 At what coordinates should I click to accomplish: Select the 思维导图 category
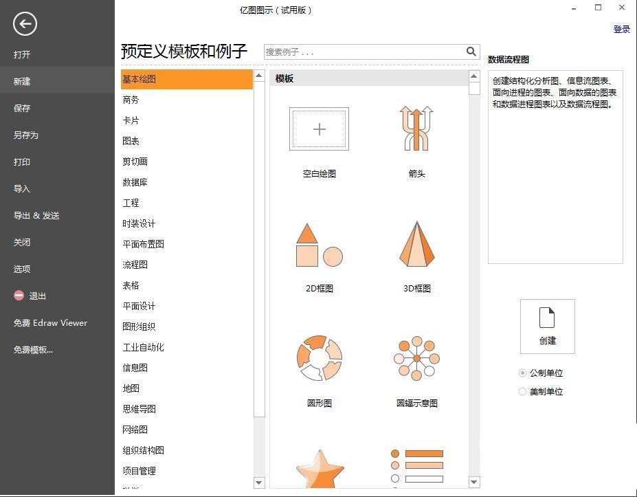point(139,409)
